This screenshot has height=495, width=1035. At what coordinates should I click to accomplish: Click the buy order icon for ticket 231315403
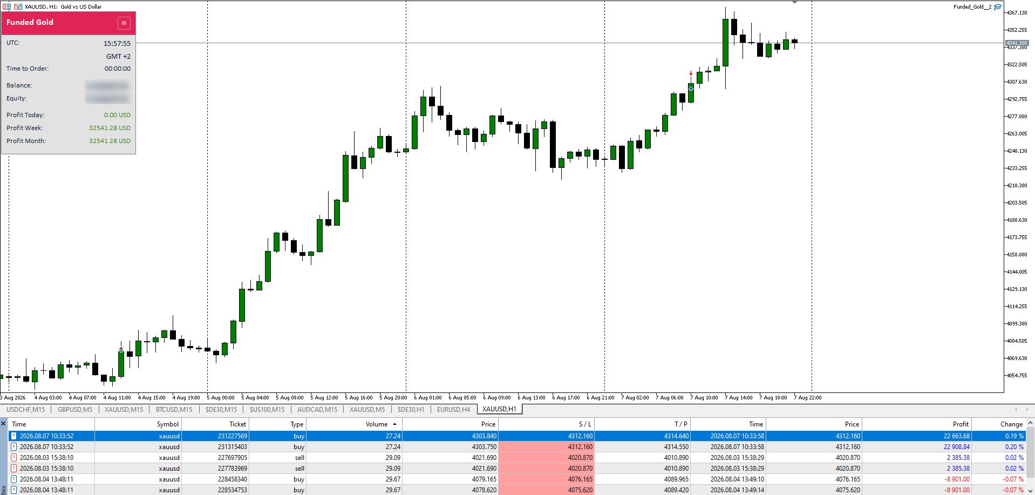pos(14,446)
